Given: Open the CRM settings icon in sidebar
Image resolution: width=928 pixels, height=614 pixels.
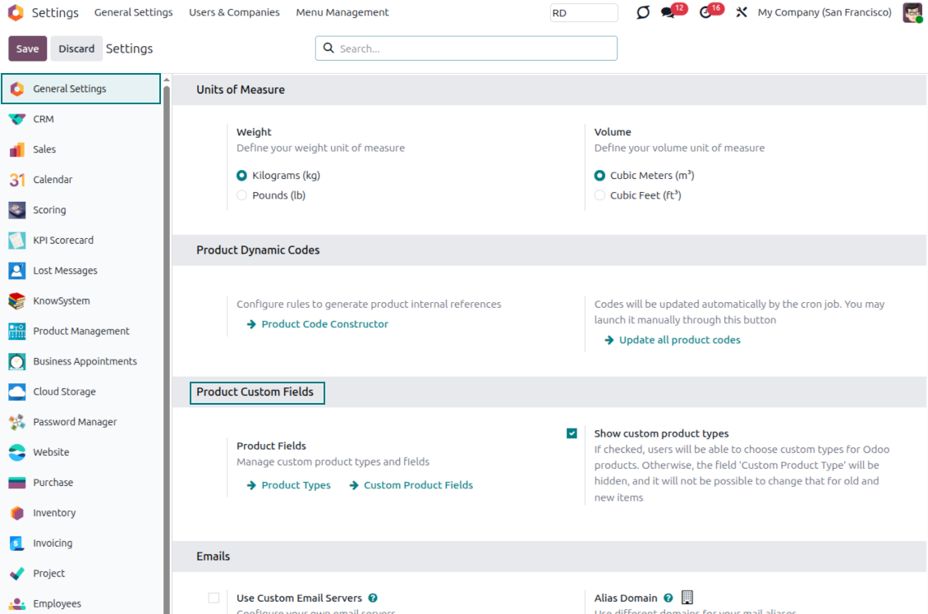Looking at the screenshot, I should tap(17, 119).
